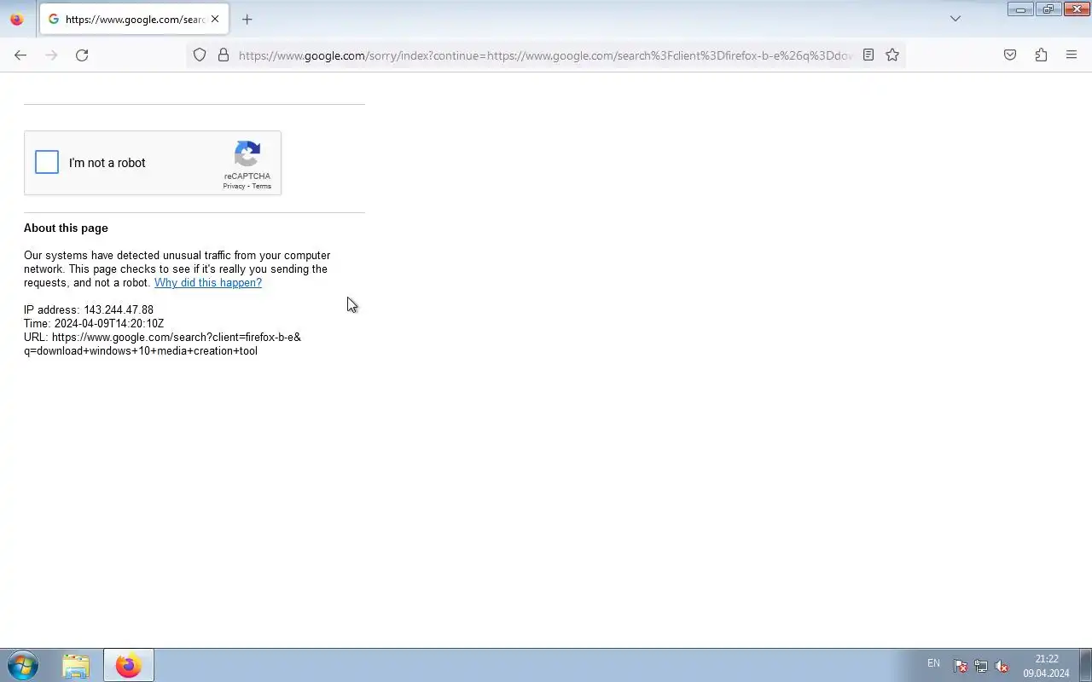
Task: Click the Time 2024-04-09T14:20:10Z line
Action: tap(94, 323)
